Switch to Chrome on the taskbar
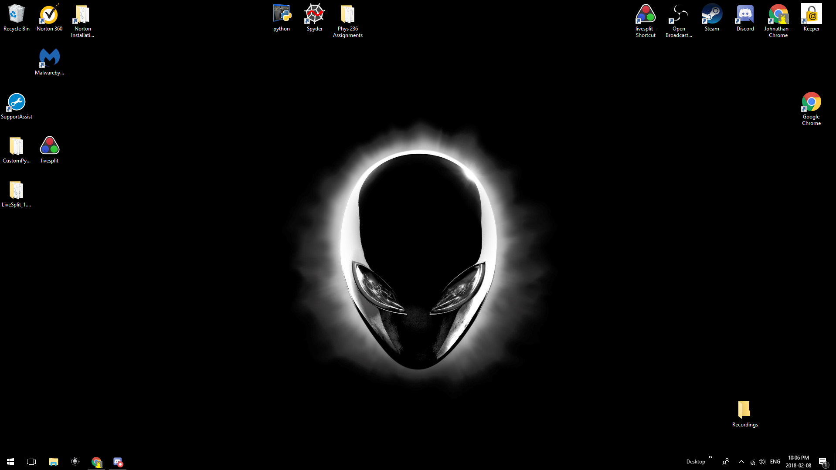 coord(97,462)
